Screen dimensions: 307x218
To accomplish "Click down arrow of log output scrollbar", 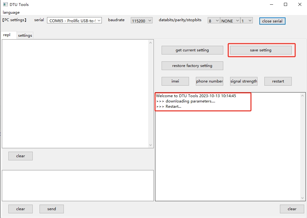I will (303, 198).
